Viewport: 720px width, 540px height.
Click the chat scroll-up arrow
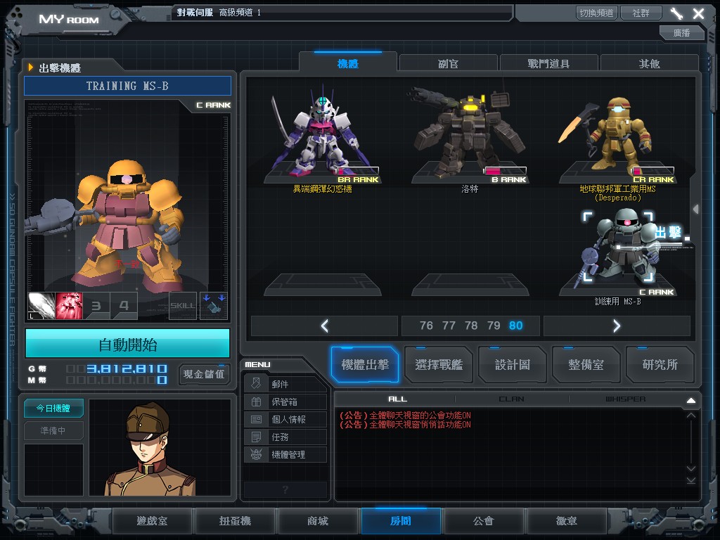[x=691, y=415]
